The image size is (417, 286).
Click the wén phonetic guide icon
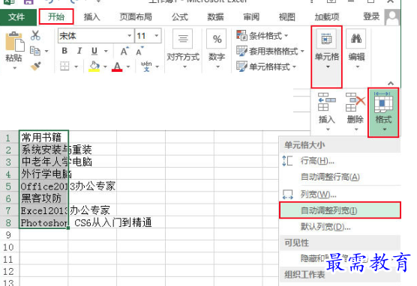click(x=146, y=66)
